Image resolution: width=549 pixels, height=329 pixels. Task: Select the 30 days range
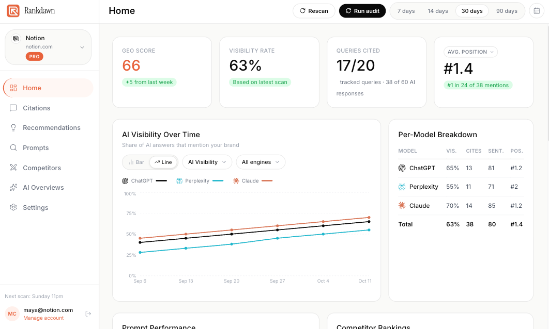point(472,11)
